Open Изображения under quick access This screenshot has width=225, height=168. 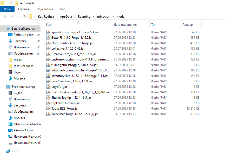click(x=24, y=53)
